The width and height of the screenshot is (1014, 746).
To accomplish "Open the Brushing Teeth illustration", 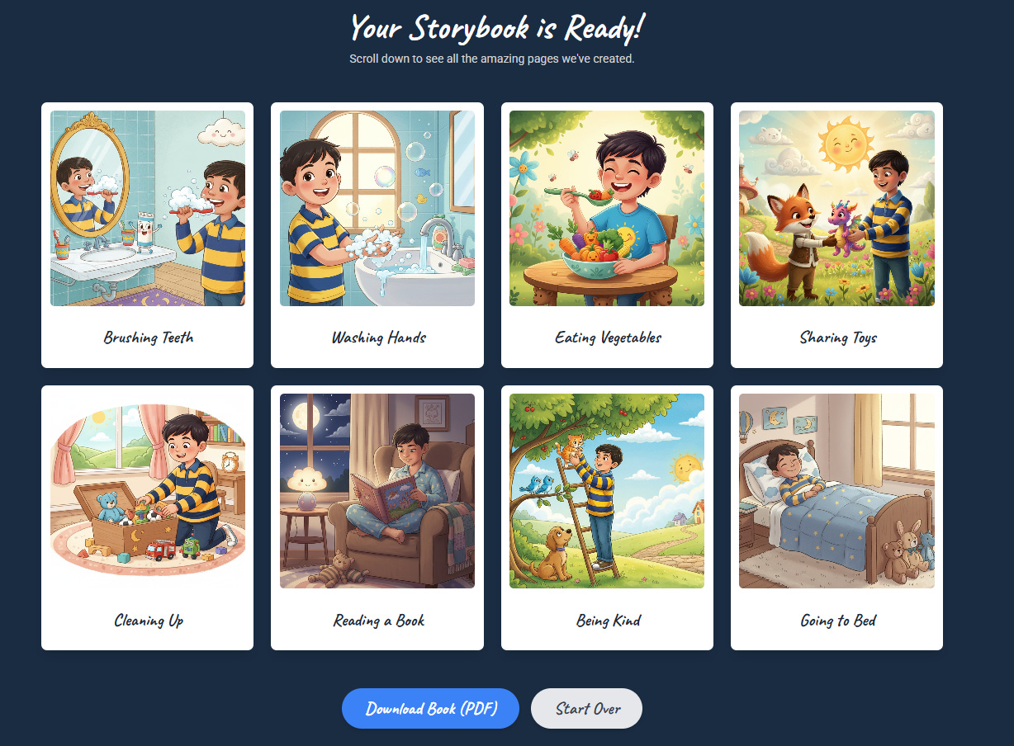I will point(148,209).
